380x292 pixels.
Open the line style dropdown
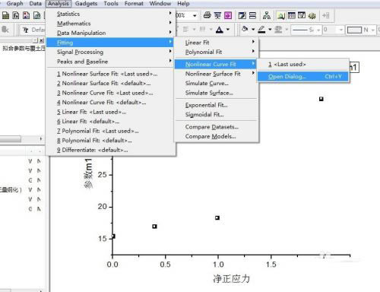306,30
